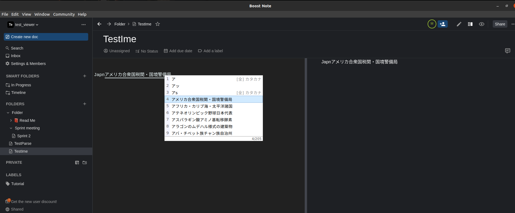Open the Sprint 2 document
This screenshot has width=515, height=213.
(21, 136)
